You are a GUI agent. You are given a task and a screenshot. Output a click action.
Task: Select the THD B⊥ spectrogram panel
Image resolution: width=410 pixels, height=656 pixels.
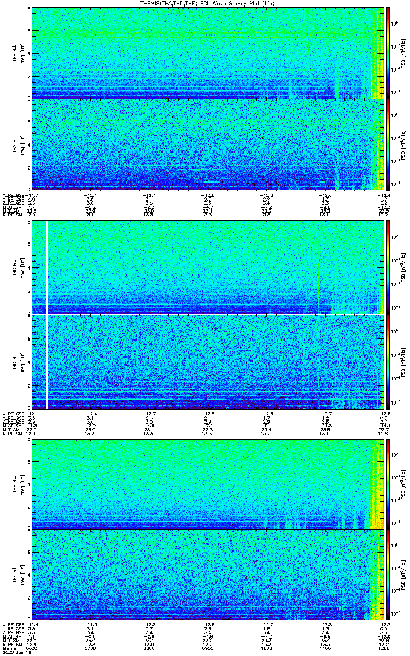(208, 267)
